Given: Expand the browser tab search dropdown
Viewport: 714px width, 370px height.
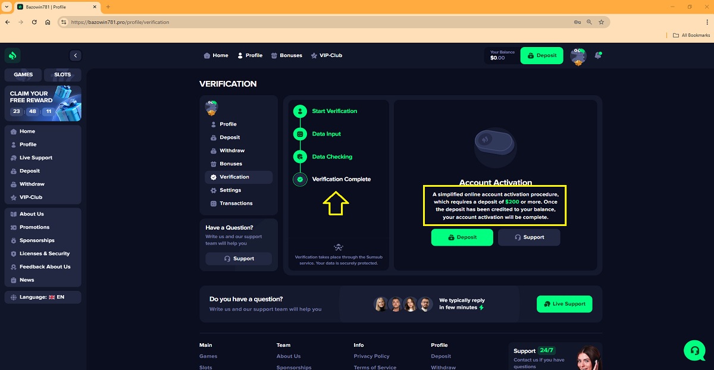Looking at the screenshot, I should 6,7.
